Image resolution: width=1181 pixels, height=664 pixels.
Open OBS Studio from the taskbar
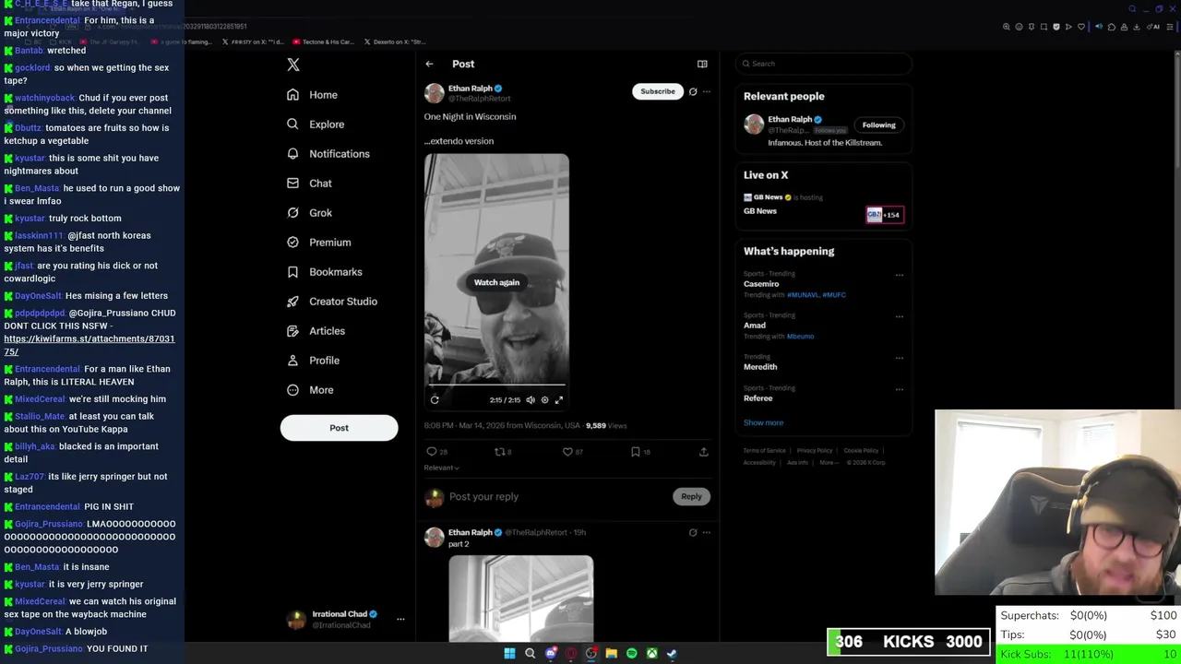[x=590, y=653]
